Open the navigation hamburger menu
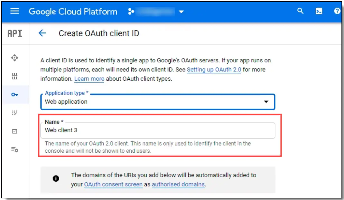The width and height of the screenshot is (344, 200). (x=14, y=11)
